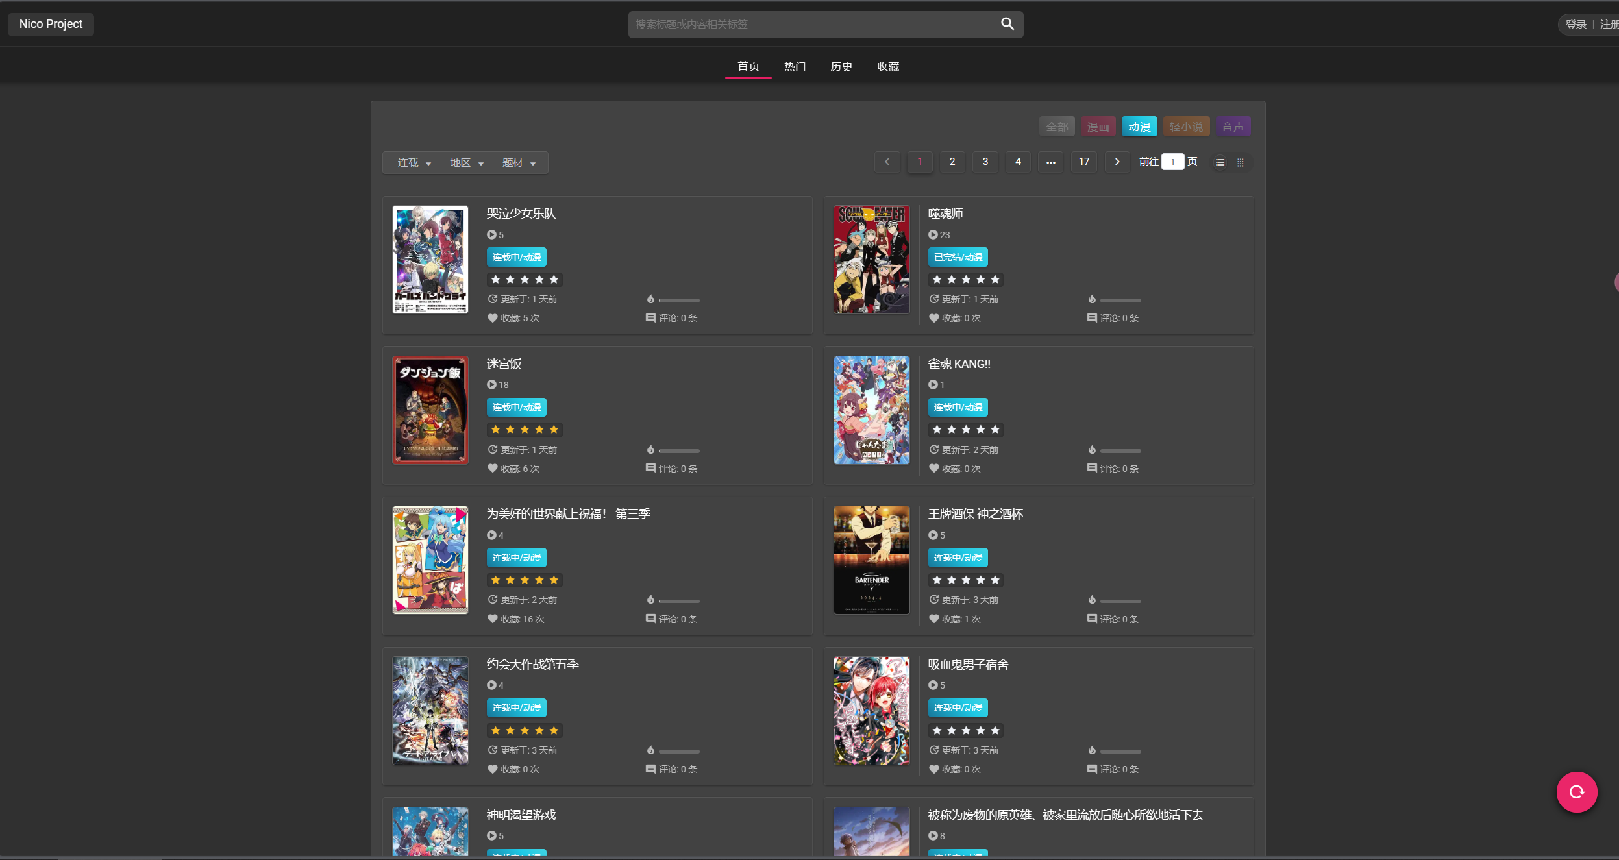Click the view count icon on 噬魂师

933,234
